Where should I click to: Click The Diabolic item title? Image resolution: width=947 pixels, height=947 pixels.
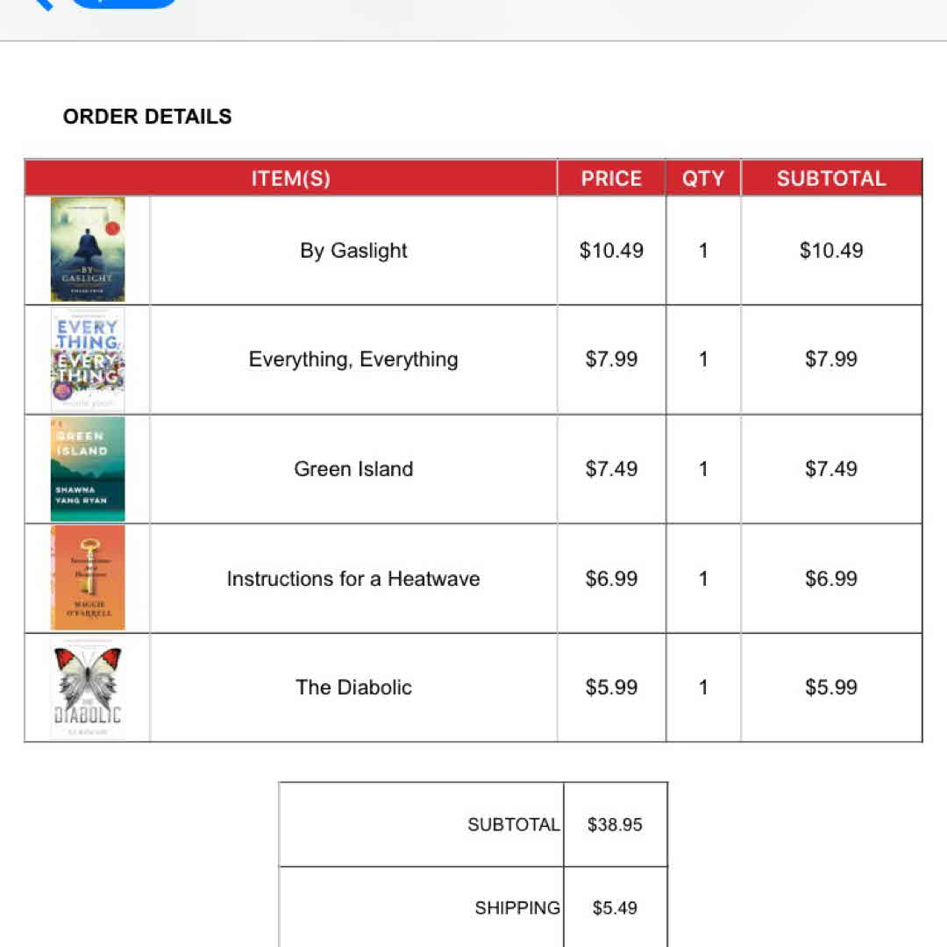[353, 687]
